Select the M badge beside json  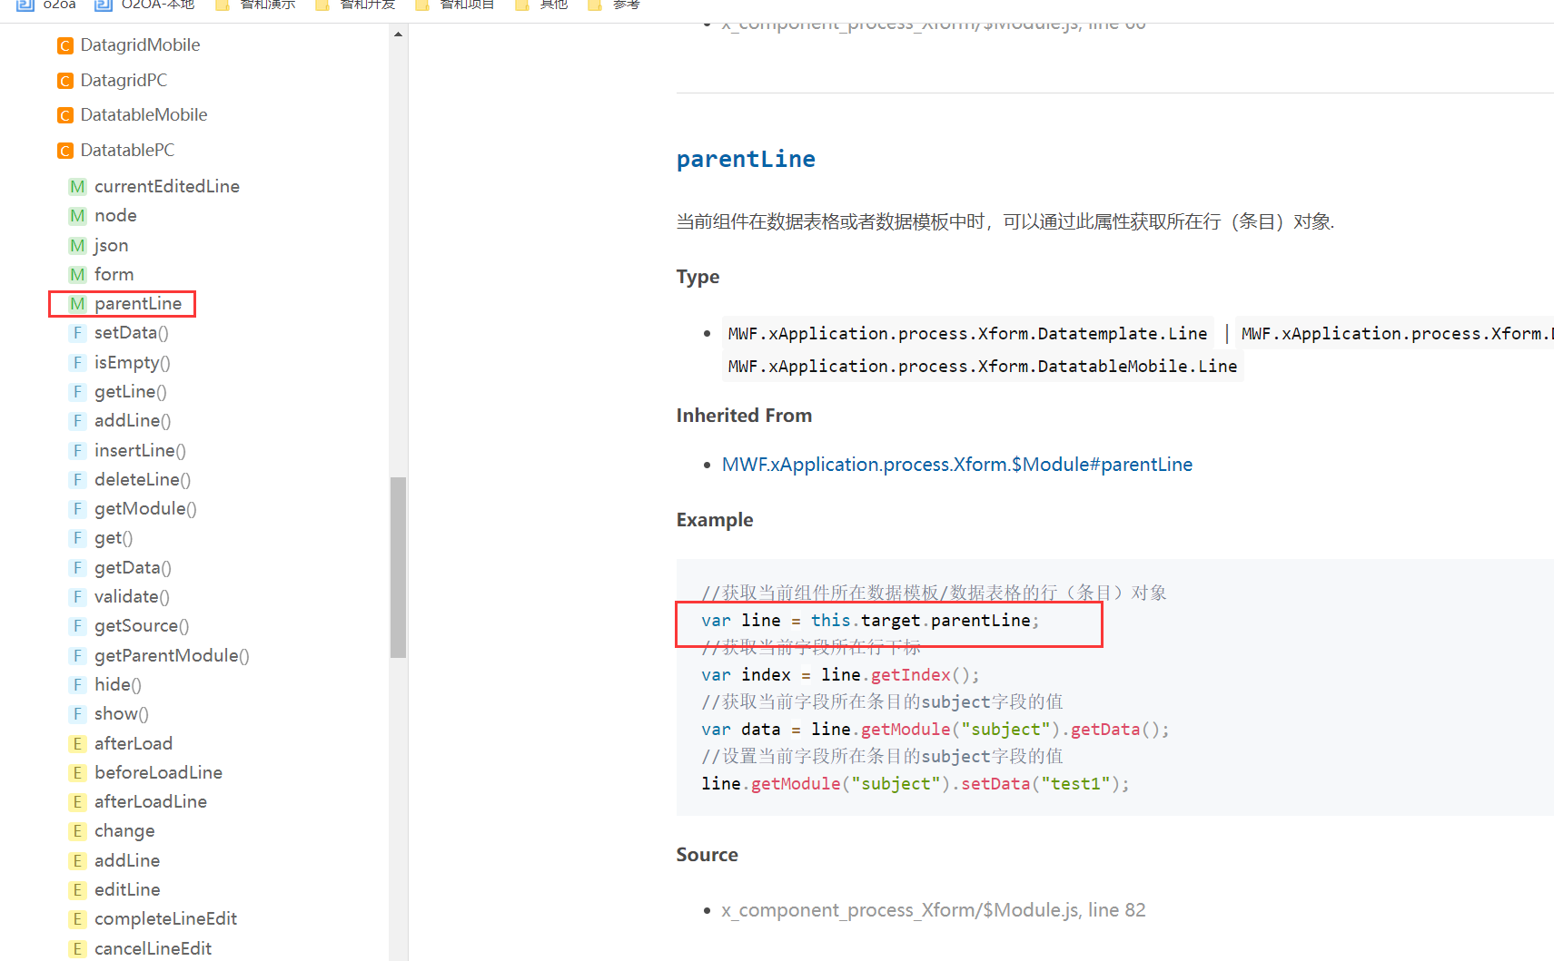pyautogui.click(x=78, y=246)
